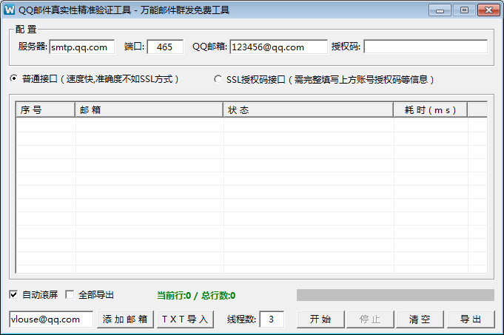Click the 端口 port field showing 465
Image resolution: width=504 pixels, height=335 pixels.
(165, 47)
